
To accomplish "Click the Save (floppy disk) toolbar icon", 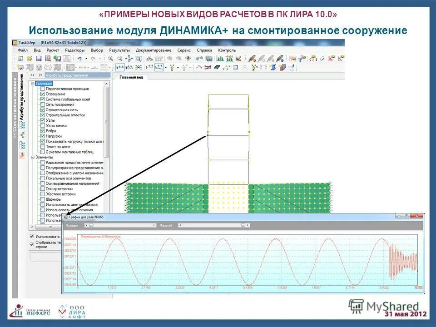I will coord(39,59).
